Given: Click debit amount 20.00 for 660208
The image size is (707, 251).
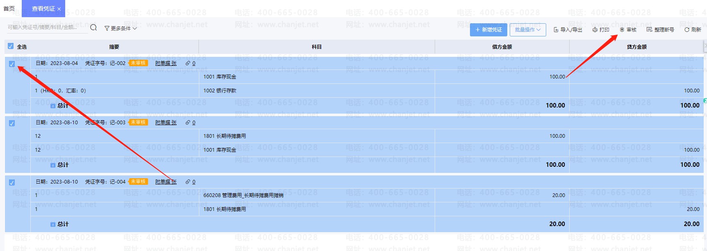Looking at the screenshot, I should (x=559, y=195).
